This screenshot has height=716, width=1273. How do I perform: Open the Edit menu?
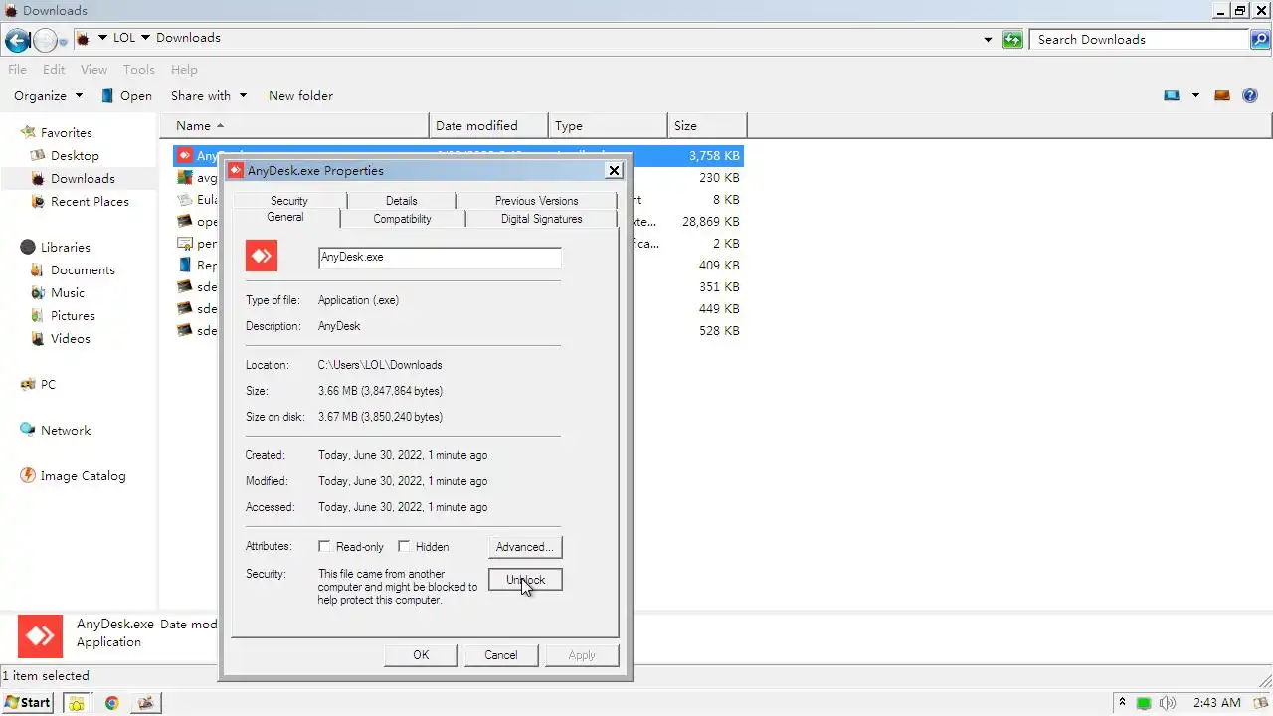54,70
